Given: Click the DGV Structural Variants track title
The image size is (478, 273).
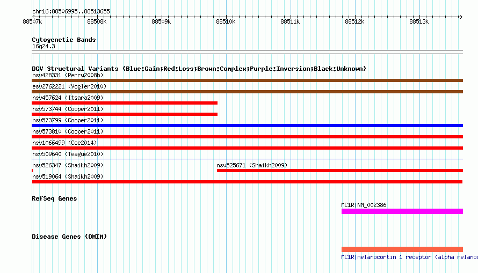Looking at the screenshot, I should point(199,69).
